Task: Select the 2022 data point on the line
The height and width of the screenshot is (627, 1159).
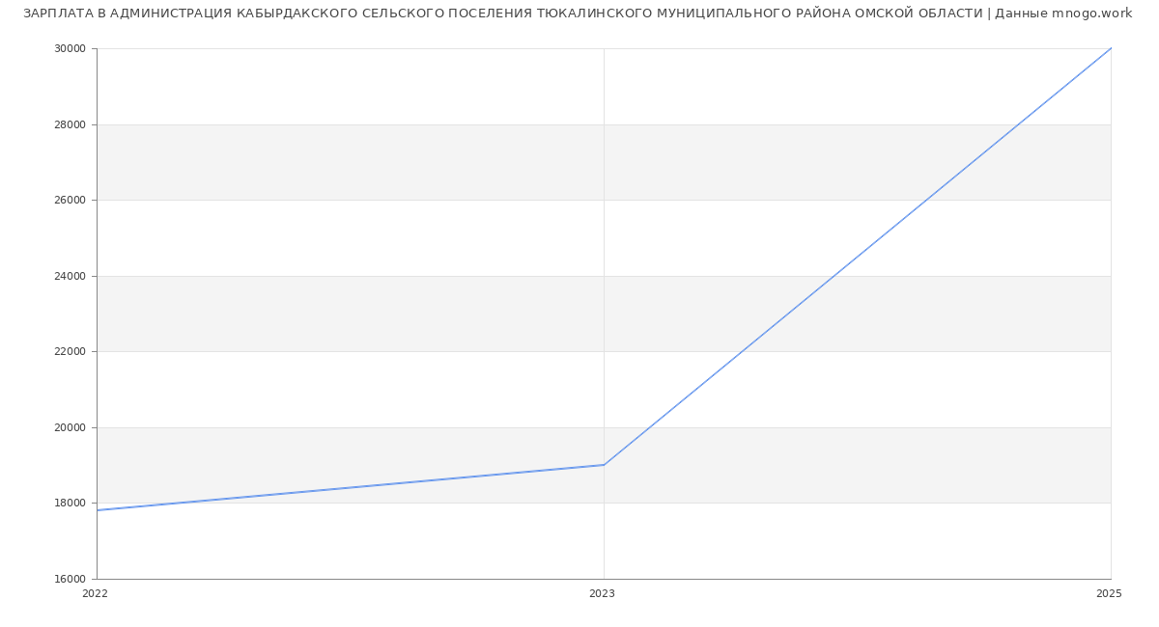Action: pos(98,510)
